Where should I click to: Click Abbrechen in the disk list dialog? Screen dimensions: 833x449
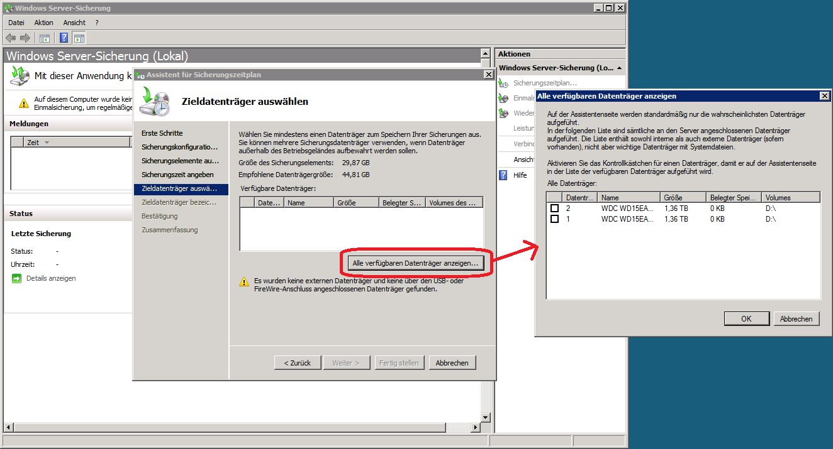[797, 318]
